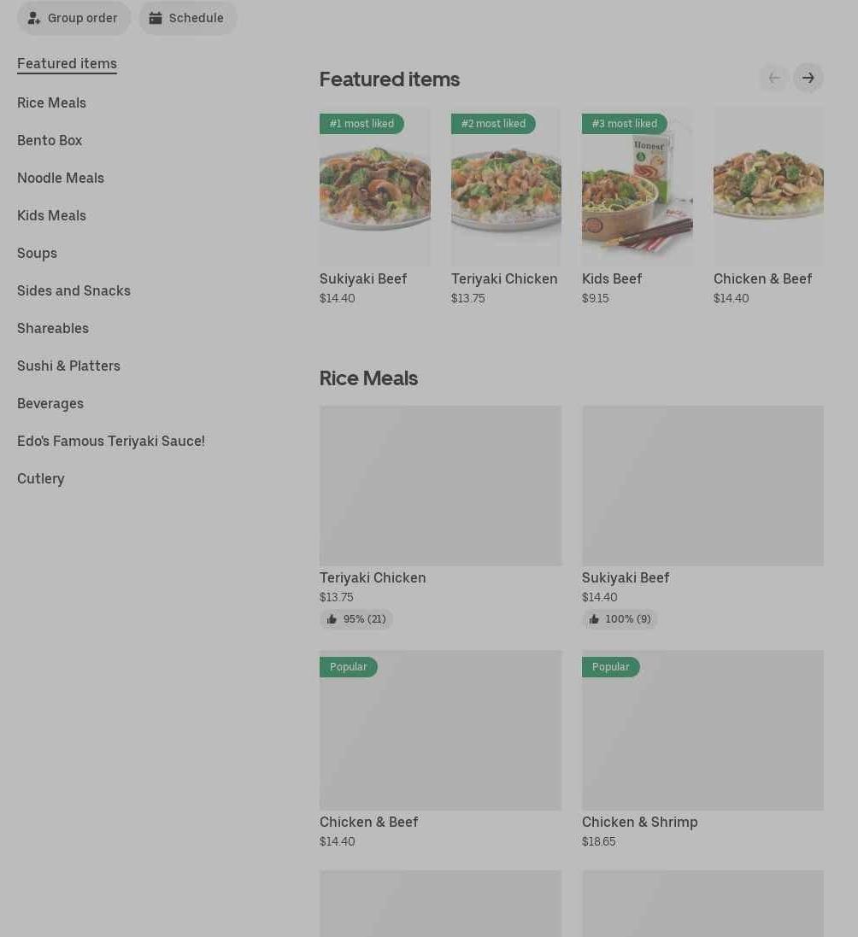The width and height of the screenshot is (858, 937).
Task: Open the #2 most liked Teriyaki Chicken thumbnail
Action: click(x=506, y=186)
